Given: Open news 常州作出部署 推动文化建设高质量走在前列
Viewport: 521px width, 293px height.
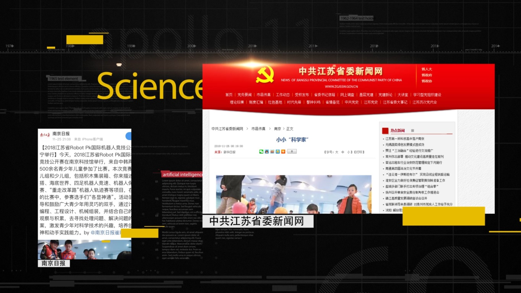Looking at the screenshot, I should click(414, 156).
